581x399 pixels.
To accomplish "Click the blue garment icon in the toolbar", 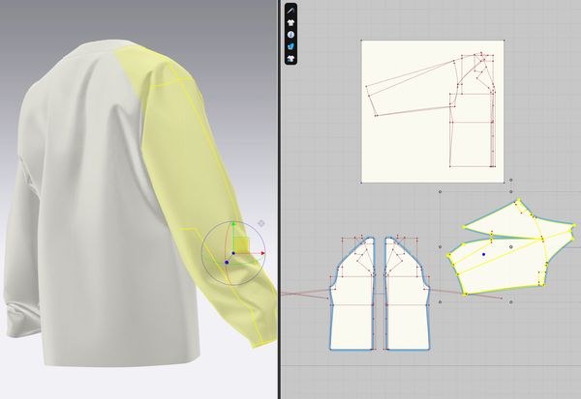I will coord(291,45).
